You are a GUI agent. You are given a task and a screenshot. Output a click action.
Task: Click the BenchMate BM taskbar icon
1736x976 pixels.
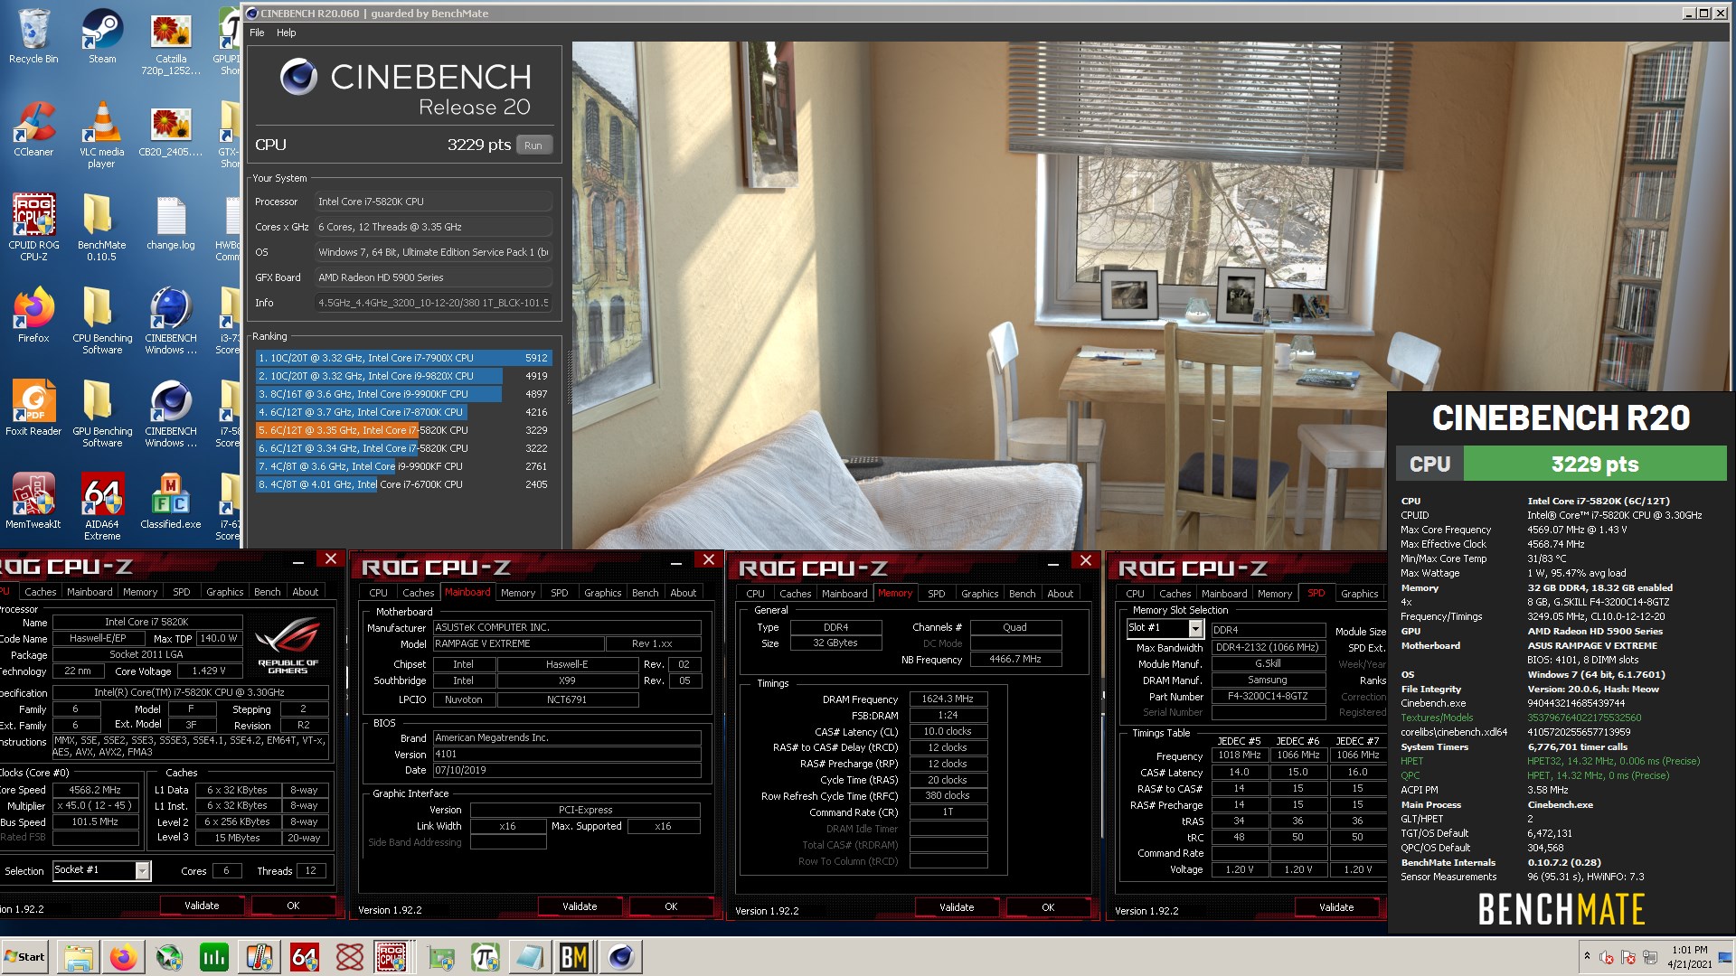click(x=574, y=957)
